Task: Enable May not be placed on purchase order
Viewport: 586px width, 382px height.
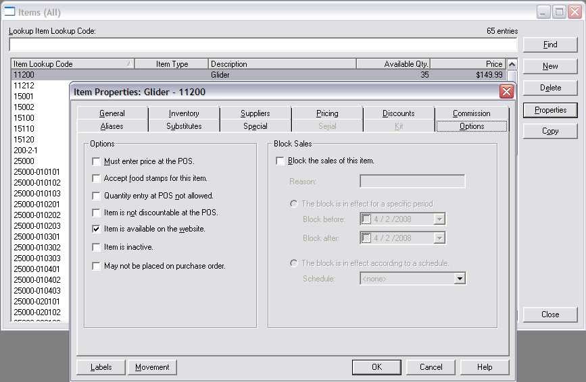Action: pos(96,266)
